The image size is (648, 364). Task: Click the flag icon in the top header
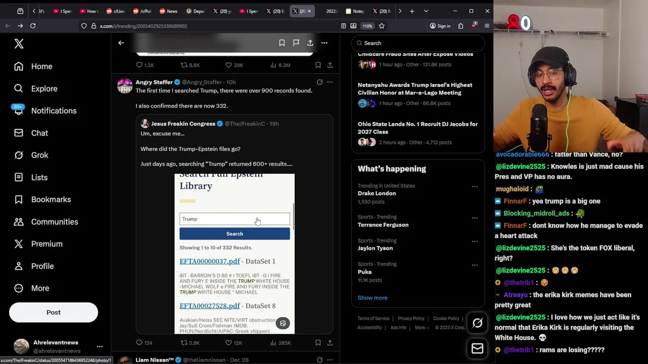296,43
